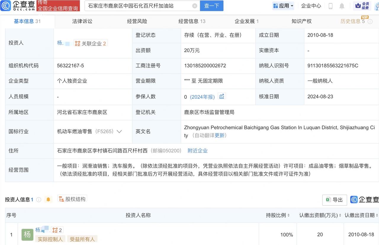Open header notification bell
This screenshot has width=379, height=245.
click(342, 6)
